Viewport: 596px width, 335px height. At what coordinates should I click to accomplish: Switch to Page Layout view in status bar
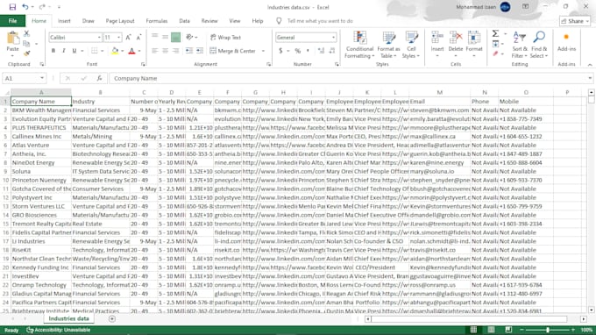491,330
